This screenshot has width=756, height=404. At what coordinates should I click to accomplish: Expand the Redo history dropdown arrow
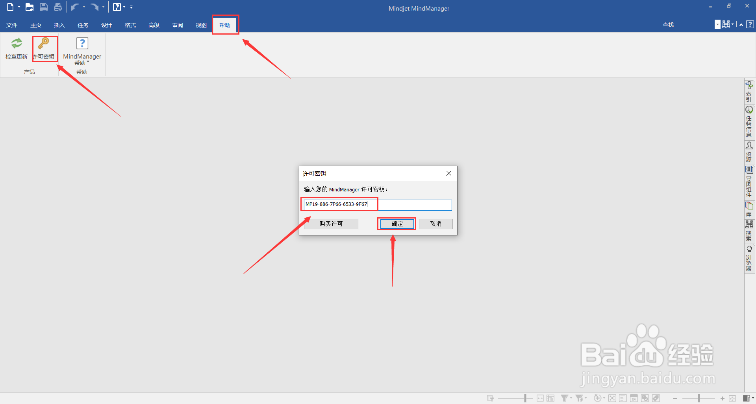(x=103, y=7)
